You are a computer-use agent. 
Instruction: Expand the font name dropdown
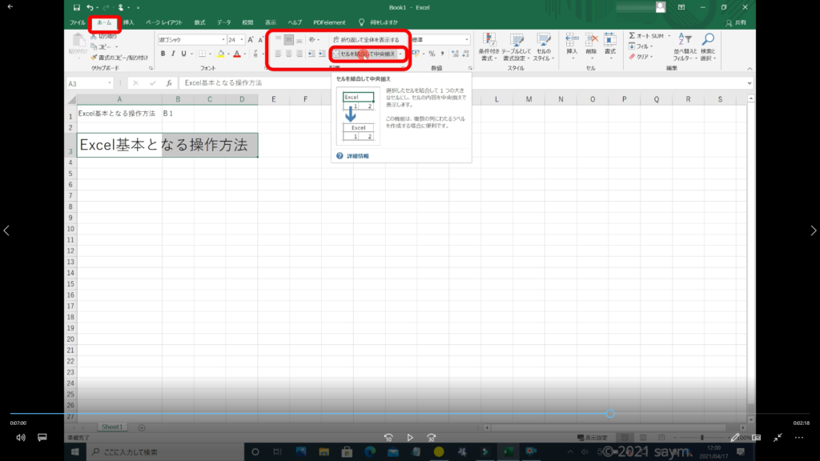tap(223, 39)
